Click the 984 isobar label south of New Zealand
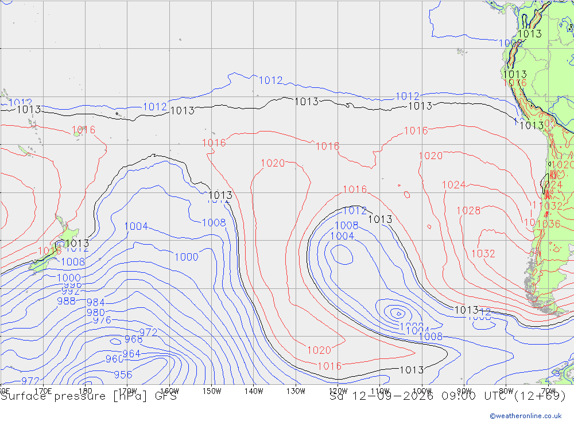 pyautogui.click(x=95, y=303)
